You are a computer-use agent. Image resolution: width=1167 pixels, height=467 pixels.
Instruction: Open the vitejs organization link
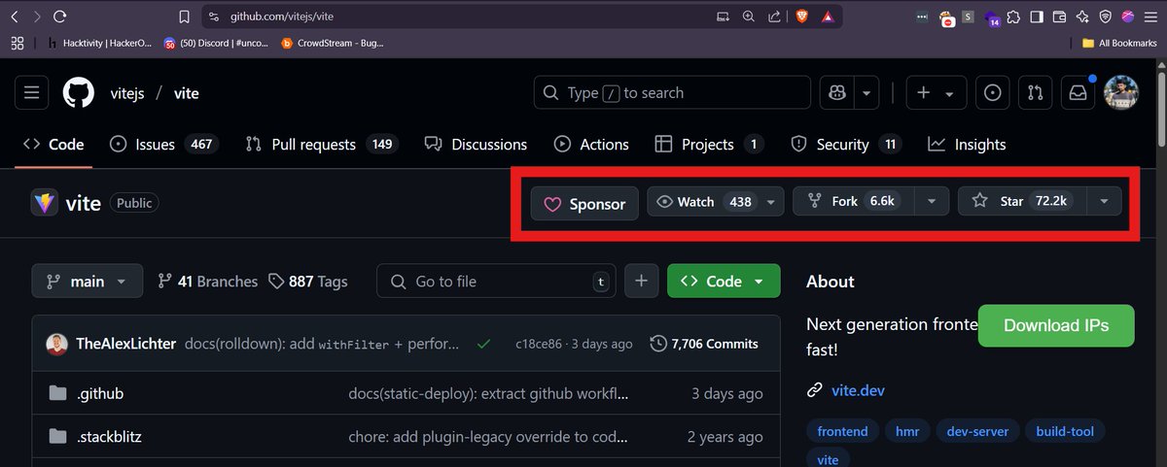(x=129, y=93)
